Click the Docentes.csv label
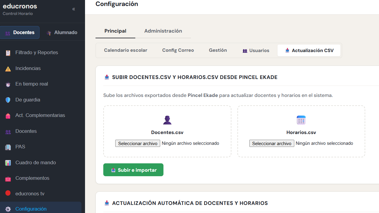The height and width of the screenshot is (213, 379). [167, 132]
